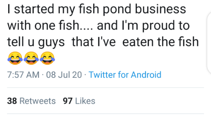Click the middle laughing-tears emoji
211x120 pixels.
pyautogui.click(x=31, y=58)
